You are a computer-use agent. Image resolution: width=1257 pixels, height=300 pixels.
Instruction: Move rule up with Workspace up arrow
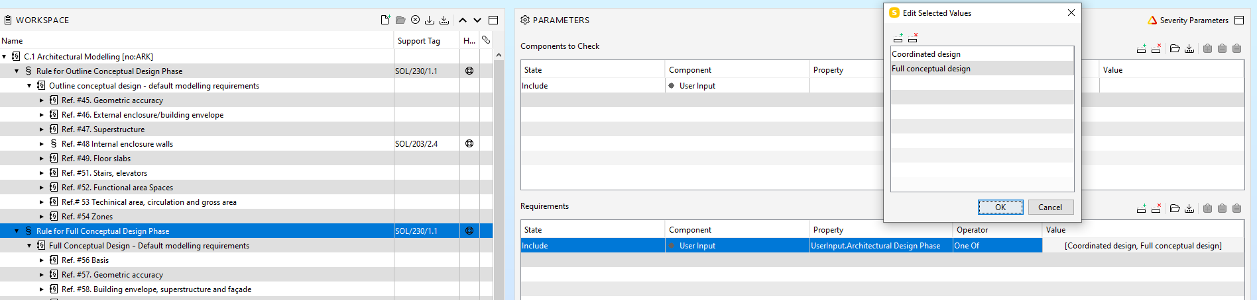(463, 20)
